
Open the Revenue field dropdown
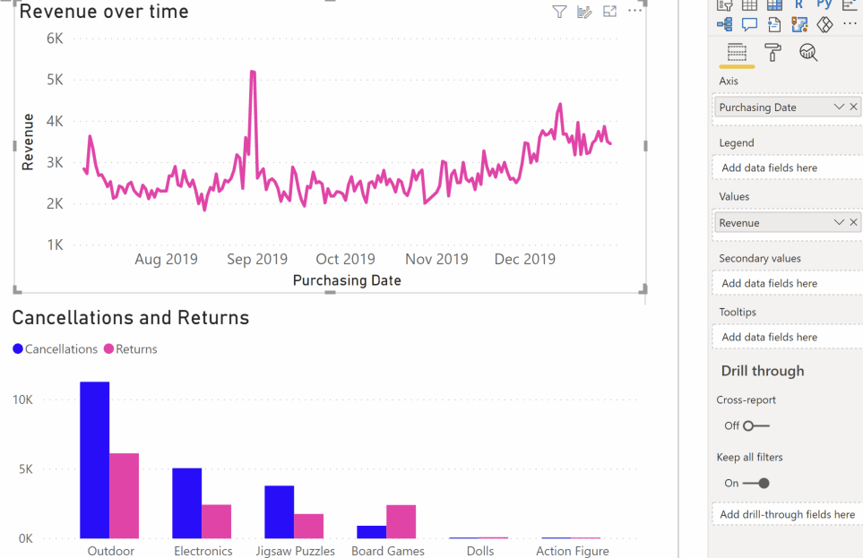pos(838,222)
